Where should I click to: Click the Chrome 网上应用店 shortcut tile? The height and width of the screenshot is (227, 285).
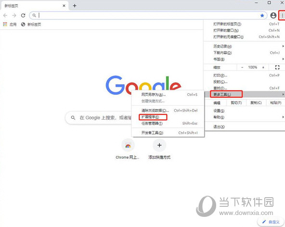click(128, 149)
